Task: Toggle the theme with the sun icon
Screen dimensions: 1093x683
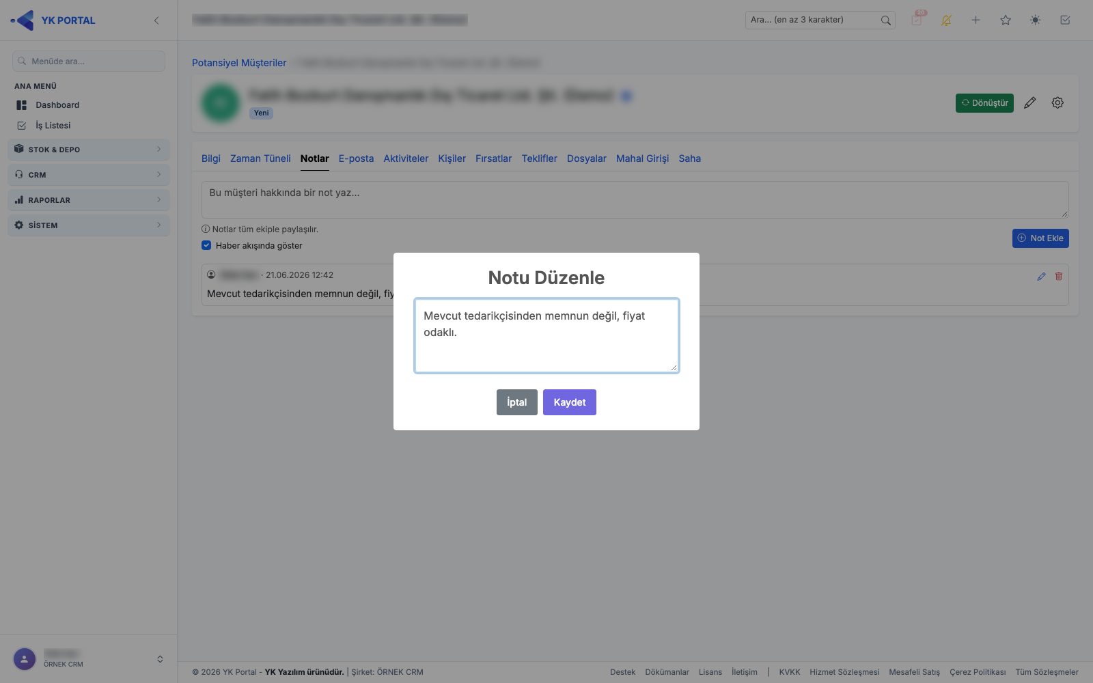Action: tap(1036, 20)
